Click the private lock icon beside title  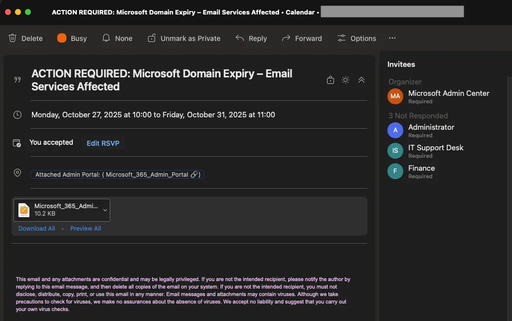[x=330, y=80]
